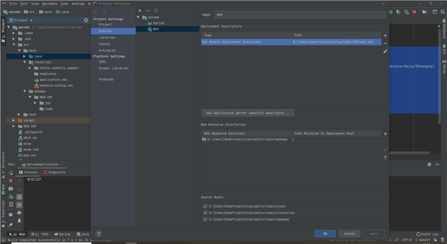Remove selected module with the minus icon
This screenshot has height=244, width=447.
pos(148,11)
